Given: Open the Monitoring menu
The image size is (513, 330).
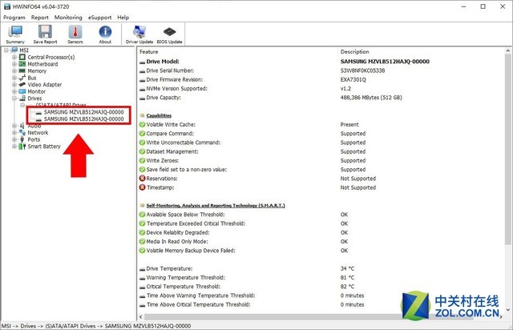Looking at the screenshot, I should (x=68, y=18).
